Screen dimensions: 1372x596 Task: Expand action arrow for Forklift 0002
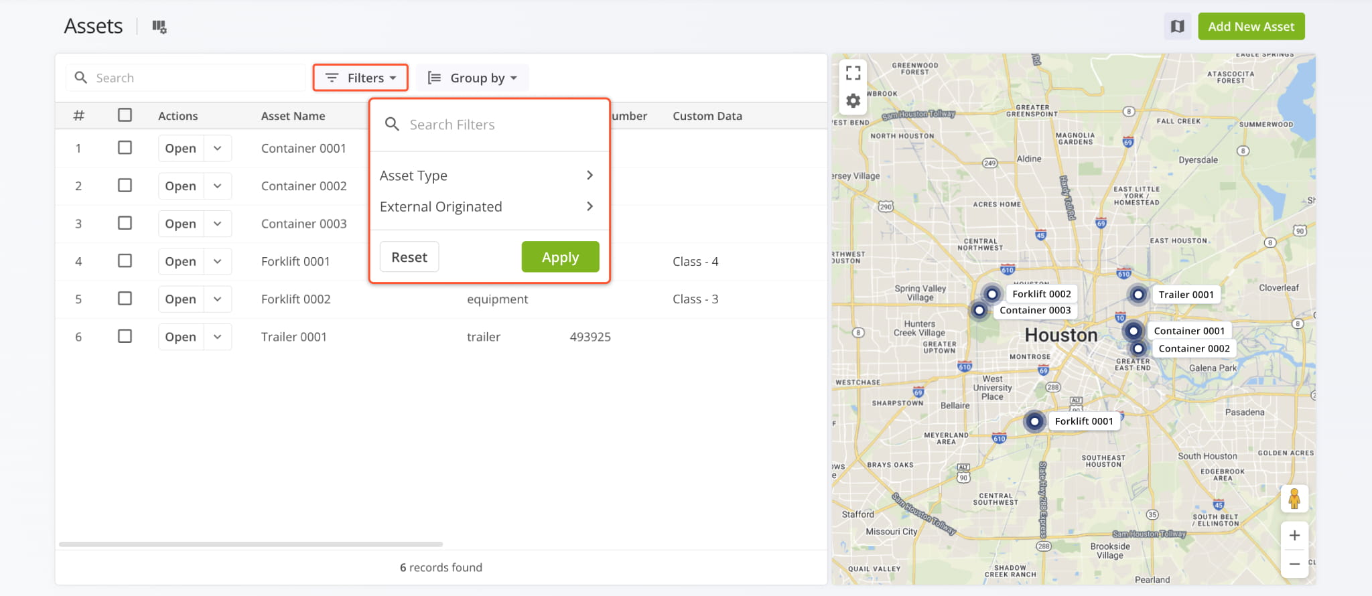(218, 299)
